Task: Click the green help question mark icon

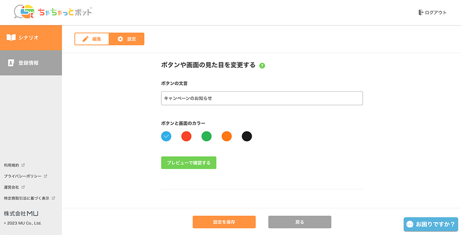Action: (x=262, y=66)
